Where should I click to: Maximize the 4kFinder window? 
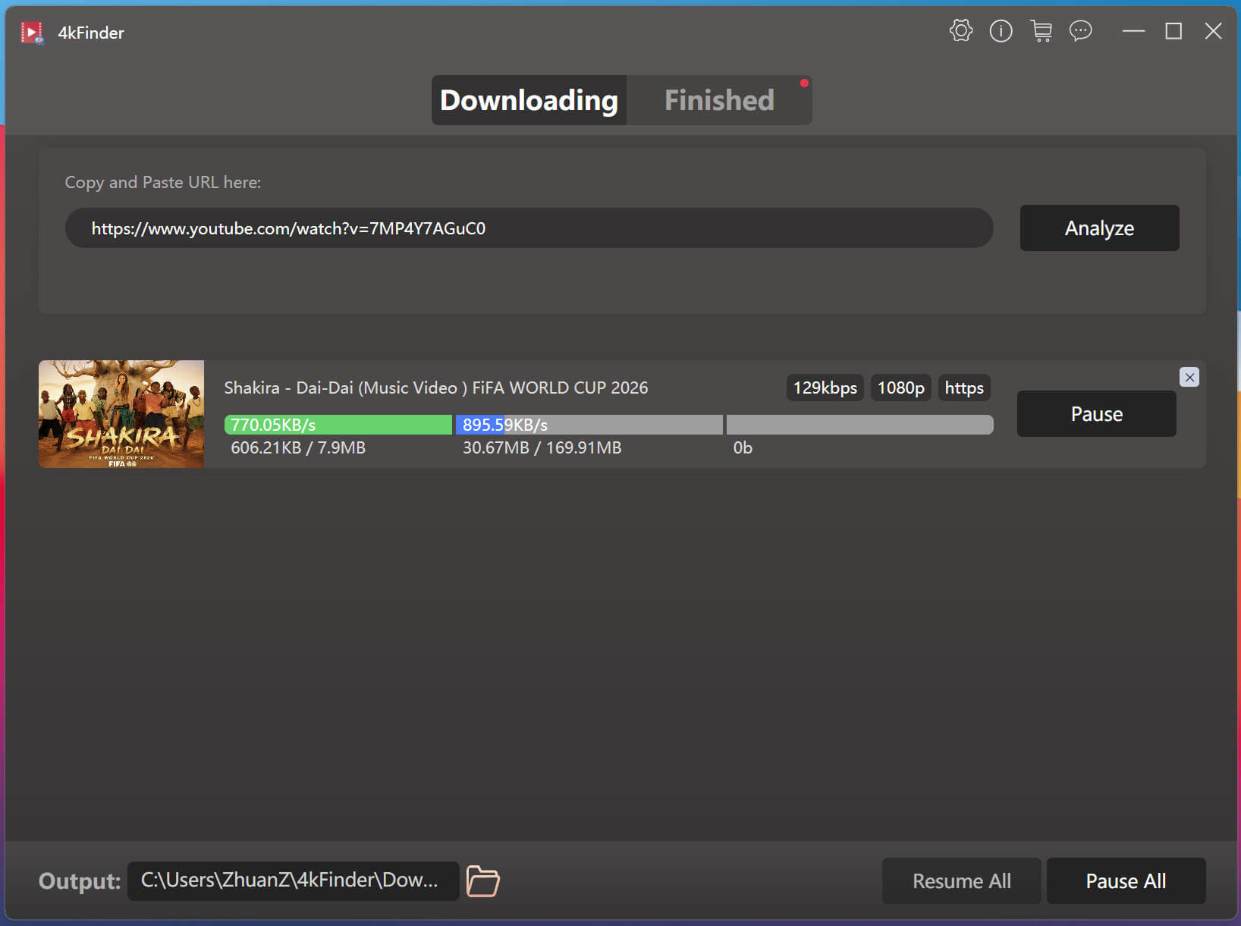1173,31
